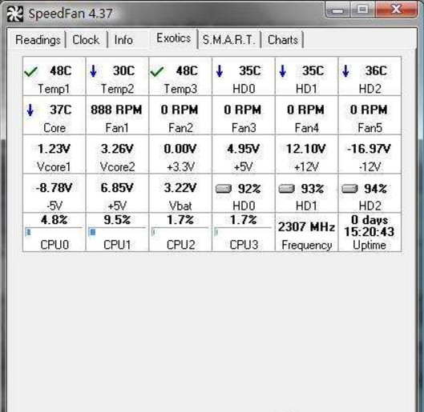Click the hard drive icon beside 93%
424x412 pixels.
(x=287, y=189)
